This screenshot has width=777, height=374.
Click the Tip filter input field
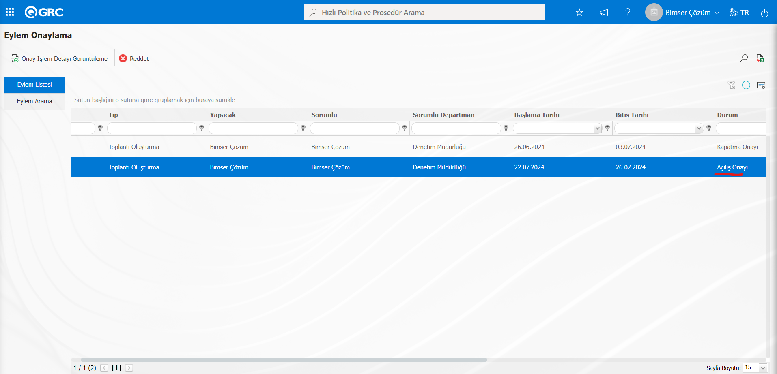click(152, 128)
